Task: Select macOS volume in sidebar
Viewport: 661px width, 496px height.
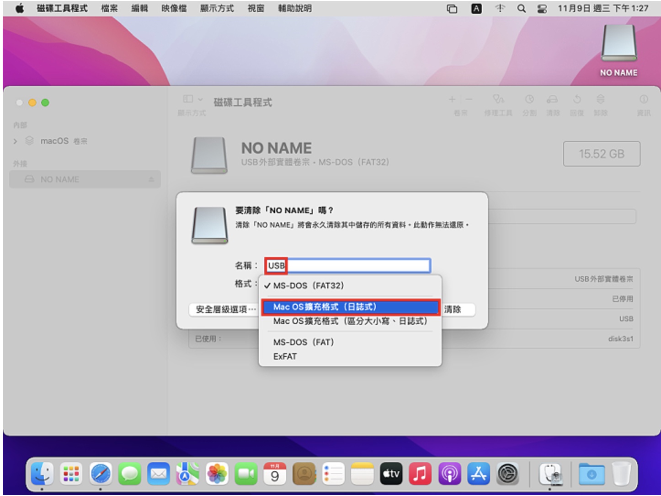Action: click(x=85, y=141)
